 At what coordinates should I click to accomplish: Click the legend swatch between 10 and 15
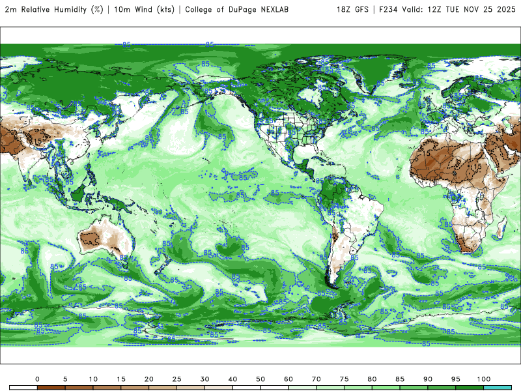(x=107, y=388)
